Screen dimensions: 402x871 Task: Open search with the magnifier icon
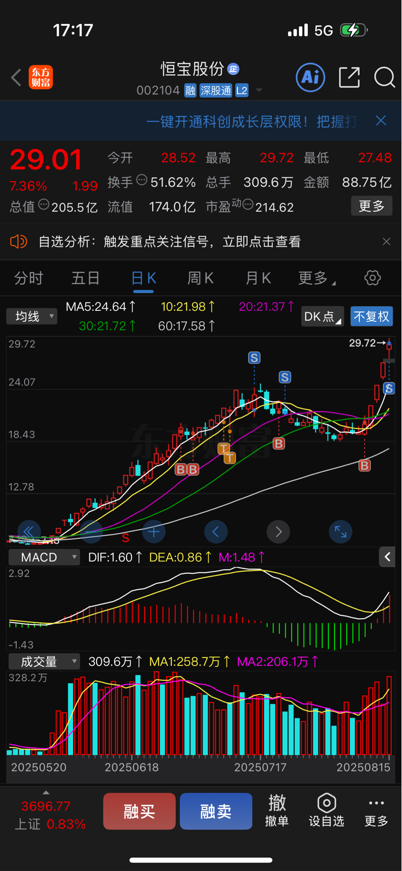click(384, 77)
